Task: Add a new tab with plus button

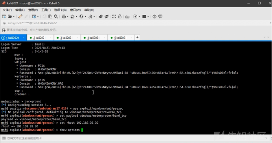Action: click(x=138, y=38)
